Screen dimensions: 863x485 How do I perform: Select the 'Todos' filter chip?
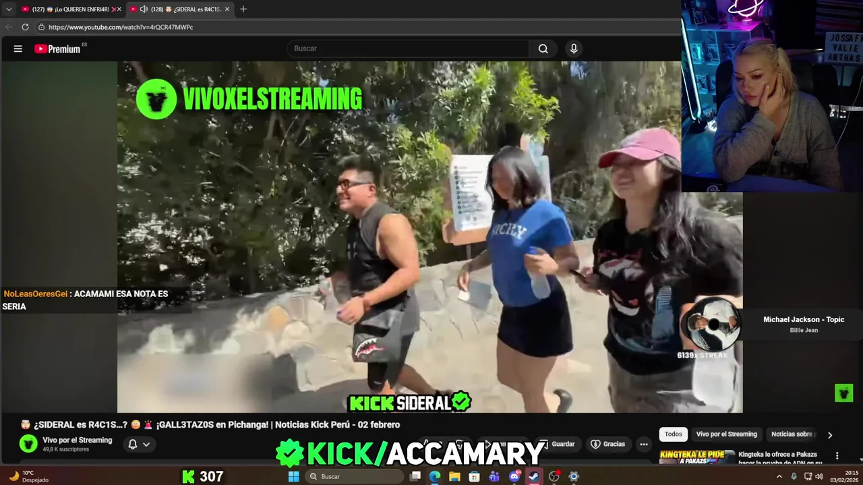click(x=674, y=434)
